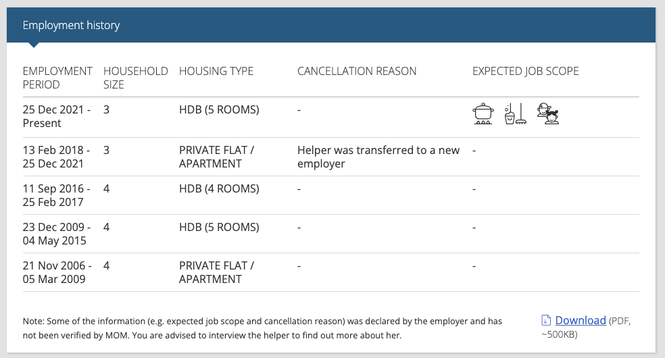Image resolution: width=665 pixels, height=358 pixels.
Task: Click the PDF download file icon
Action: [x=546, y=320]
